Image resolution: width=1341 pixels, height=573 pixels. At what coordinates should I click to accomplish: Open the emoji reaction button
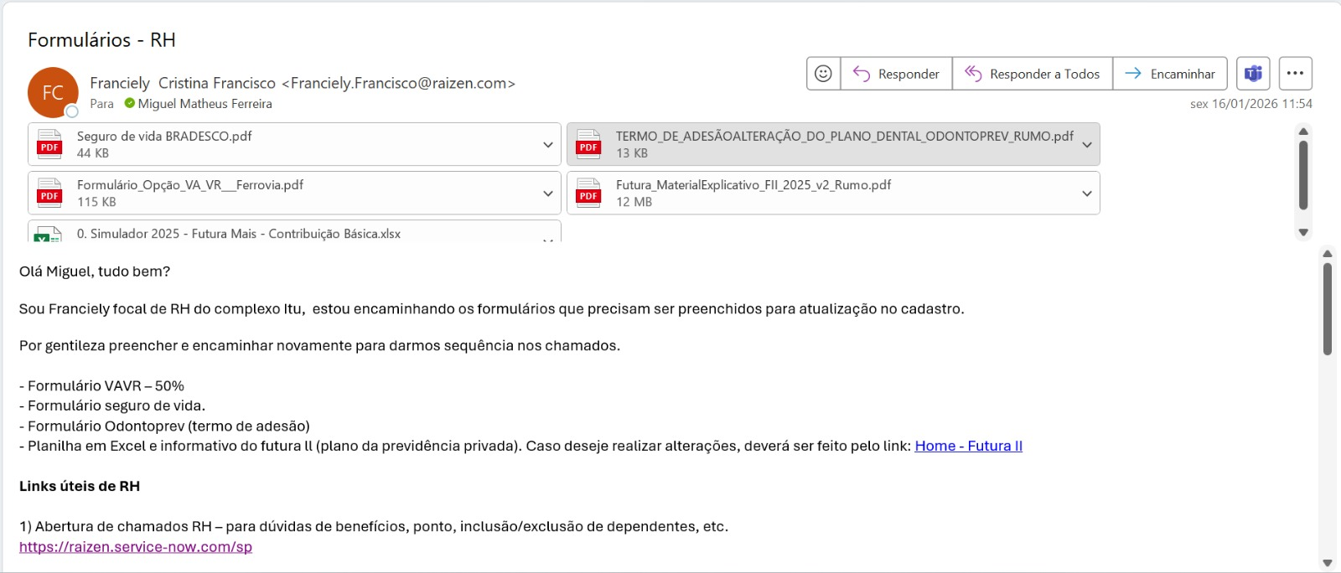[x=823, y=74]
